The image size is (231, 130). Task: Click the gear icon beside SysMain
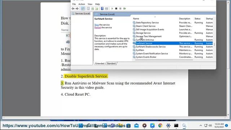[134, 50]
